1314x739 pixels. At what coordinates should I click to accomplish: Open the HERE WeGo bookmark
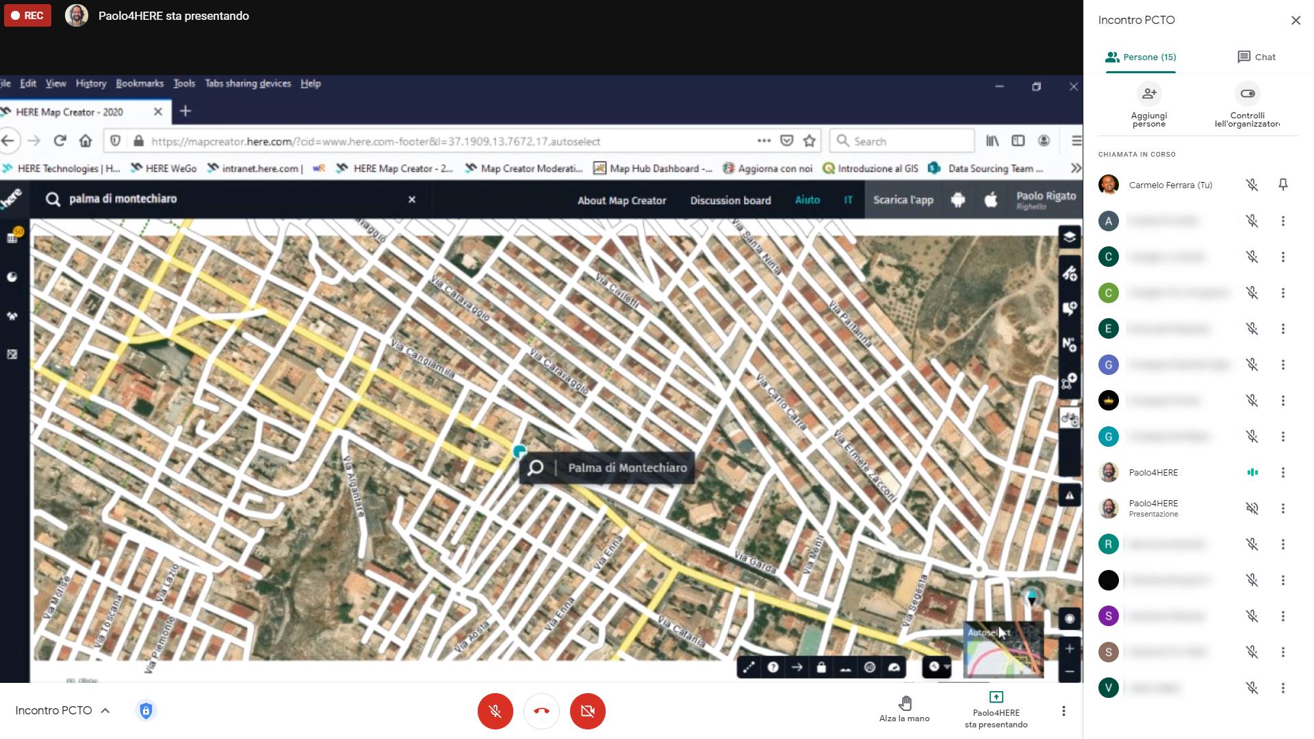pos(164,168)
